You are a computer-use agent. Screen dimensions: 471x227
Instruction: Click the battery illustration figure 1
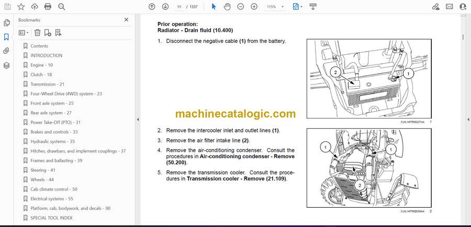pyautogui.click(x=369, y=79)
